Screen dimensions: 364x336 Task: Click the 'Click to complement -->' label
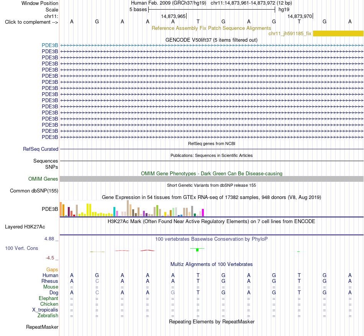click(31, 22)
